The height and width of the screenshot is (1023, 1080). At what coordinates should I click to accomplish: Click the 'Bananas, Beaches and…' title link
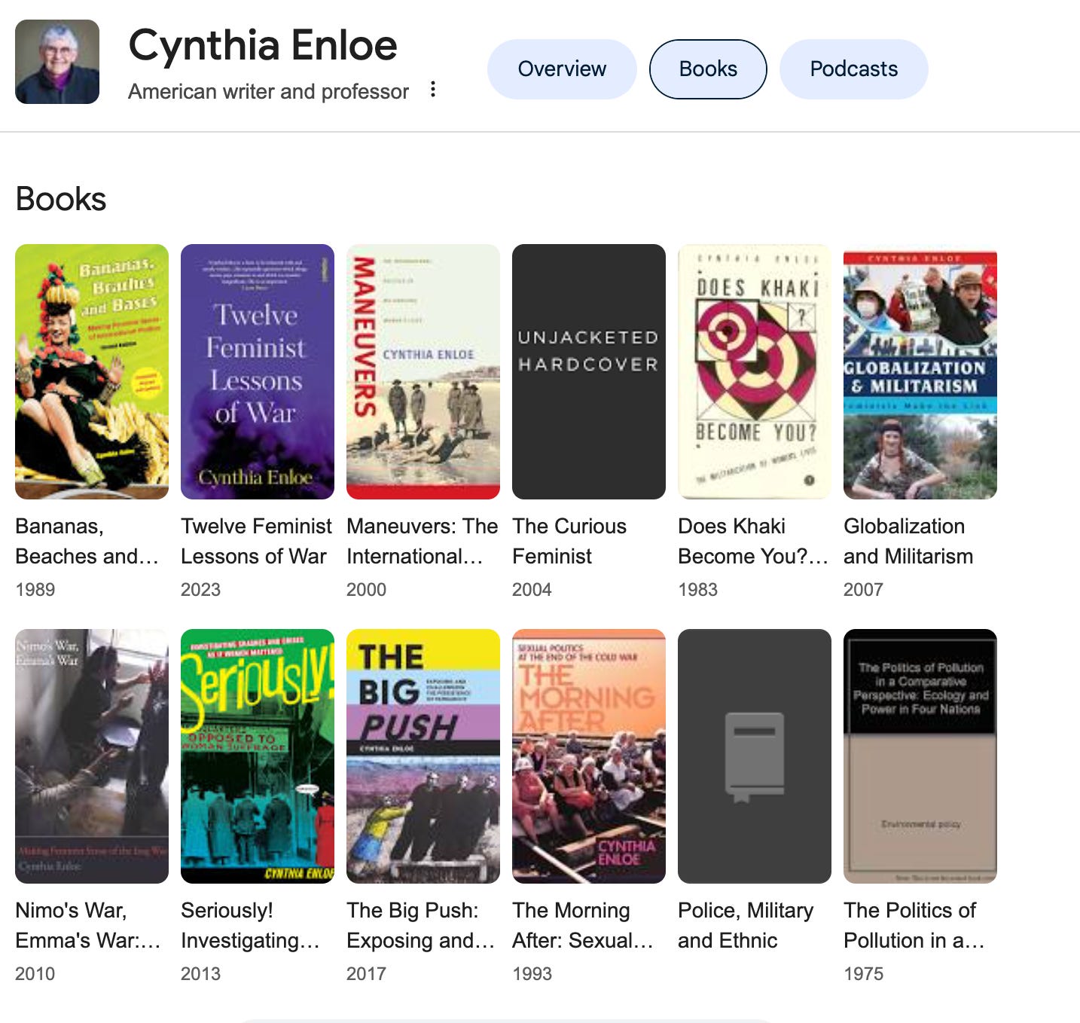point(87,541)
